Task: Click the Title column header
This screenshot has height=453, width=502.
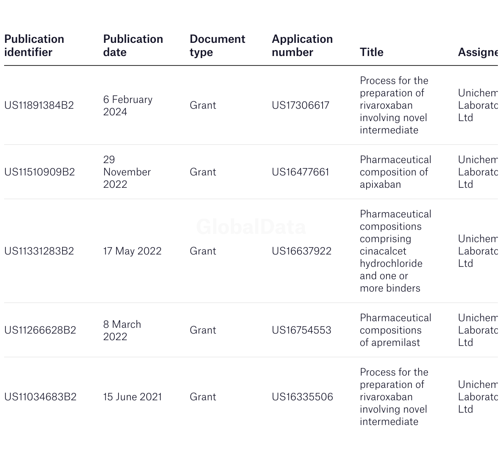Action: [372, 52]
